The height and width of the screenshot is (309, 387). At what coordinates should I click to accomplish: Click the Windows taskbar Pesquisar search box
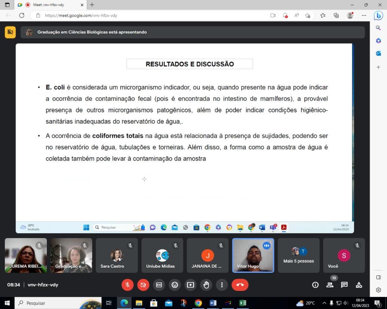pos(58,303)
